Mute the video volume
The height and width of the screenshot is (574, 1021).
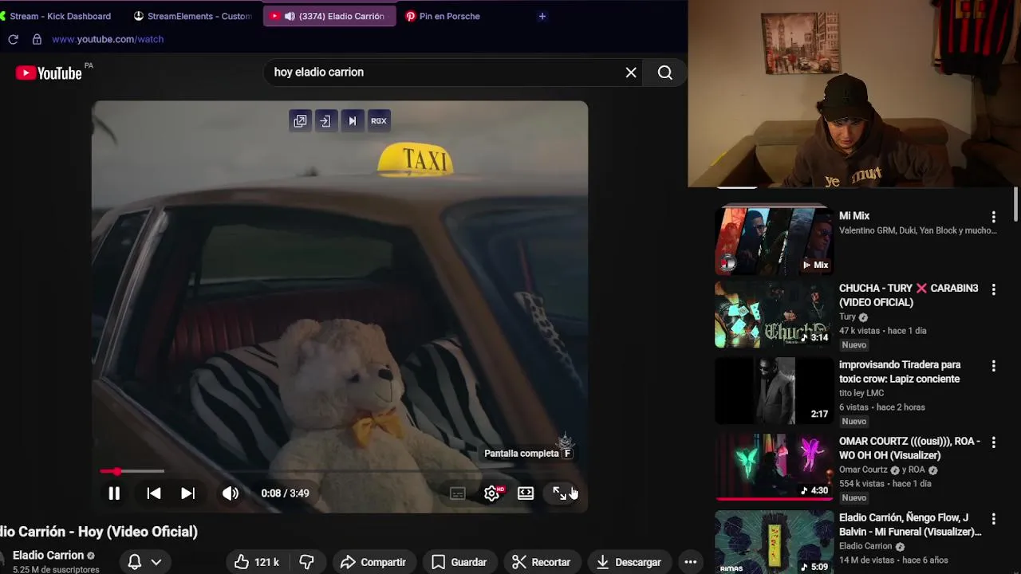click(231, 493)
